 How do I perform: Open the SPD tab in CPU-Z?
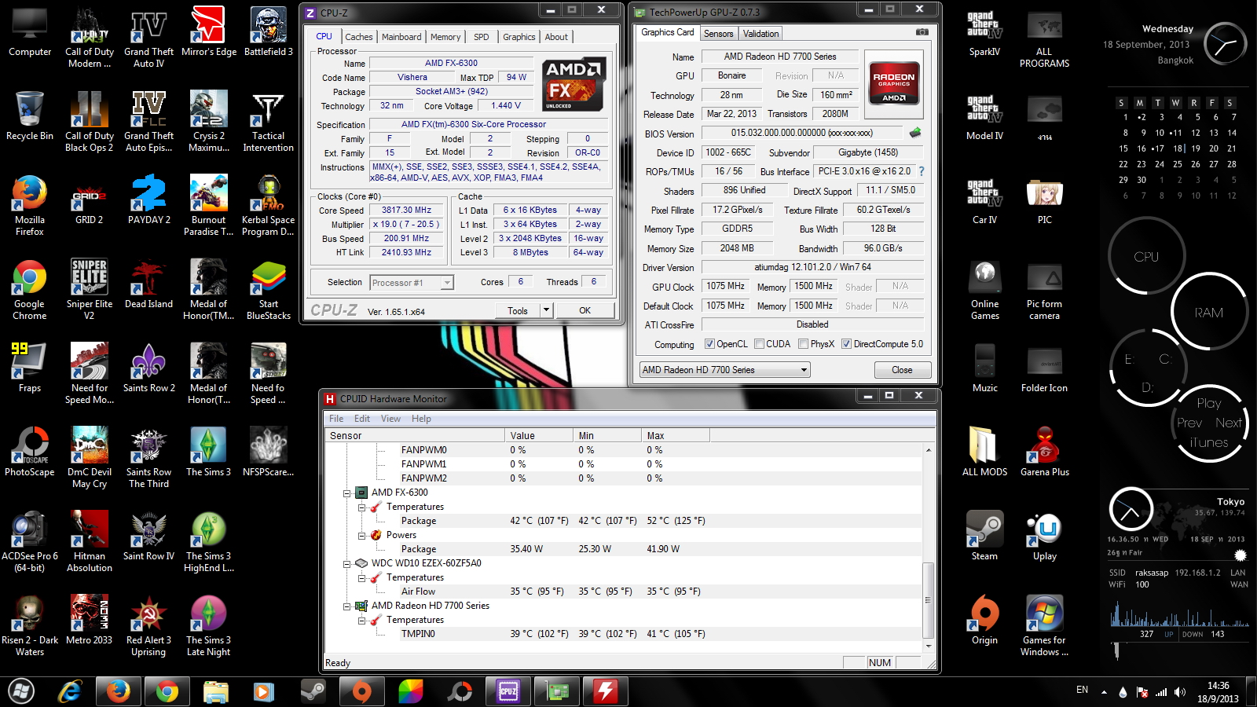point(482,37)
